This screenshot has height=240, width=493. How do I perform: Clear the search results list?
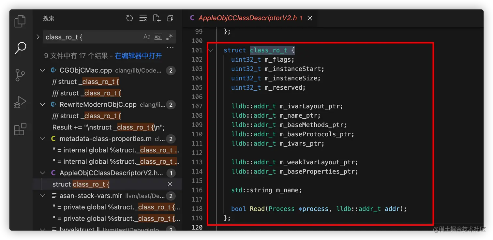(143, 18)
